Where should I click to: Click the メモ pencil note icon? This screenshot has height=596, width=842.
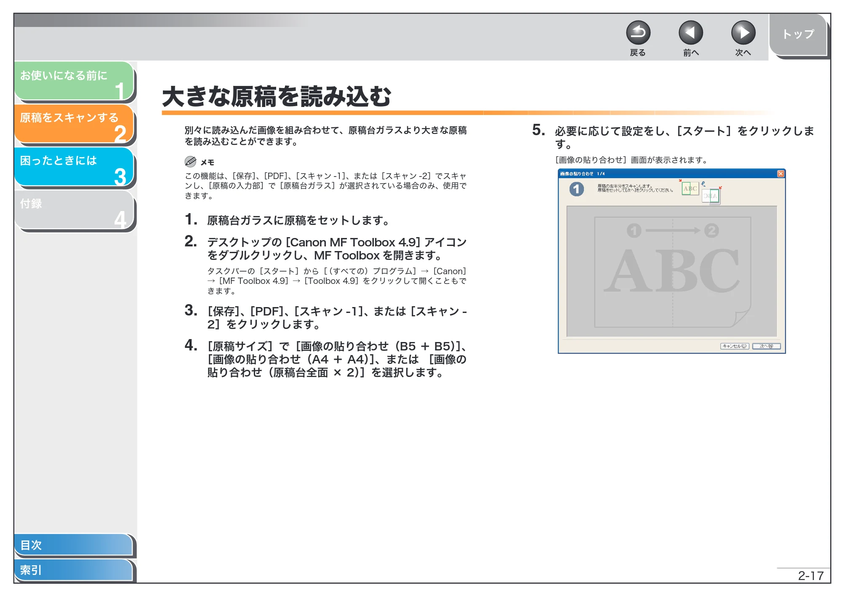(x=190, y=162)
